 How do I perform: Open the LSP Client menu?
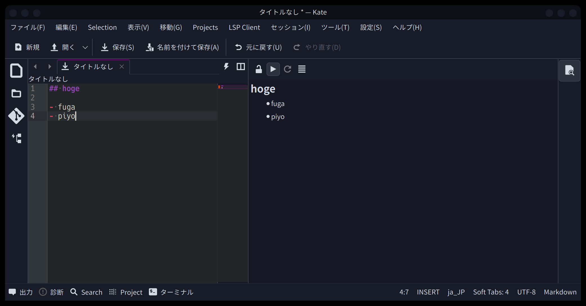point(244,28)
